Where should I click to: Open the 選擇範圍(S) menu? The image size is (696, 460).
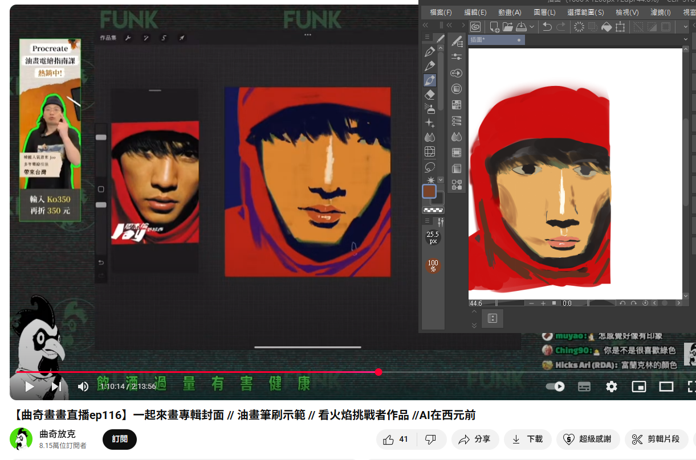(585, 12)
